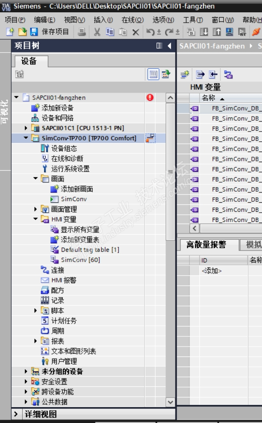Download to device toolbar icon
The image size is (262, 423).
(204, 32)
